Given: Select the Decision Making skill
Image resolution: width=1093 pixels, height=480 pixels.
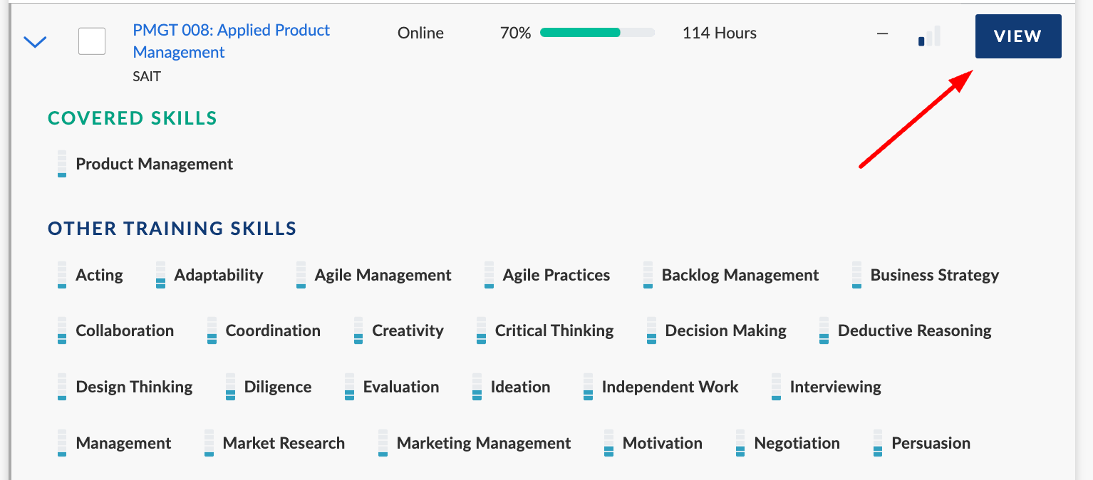Looking at the screenshot, I should (725, 330).
